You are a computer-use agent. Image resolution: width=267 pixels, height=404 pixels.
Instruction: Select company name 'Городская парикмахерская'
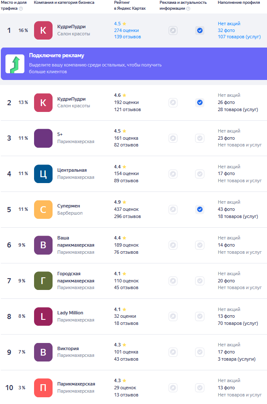tap(76, 277)
